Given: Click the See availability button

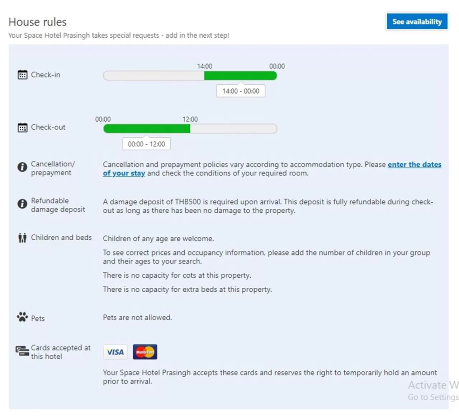Looking at the screenshot, I should point(417,22).
